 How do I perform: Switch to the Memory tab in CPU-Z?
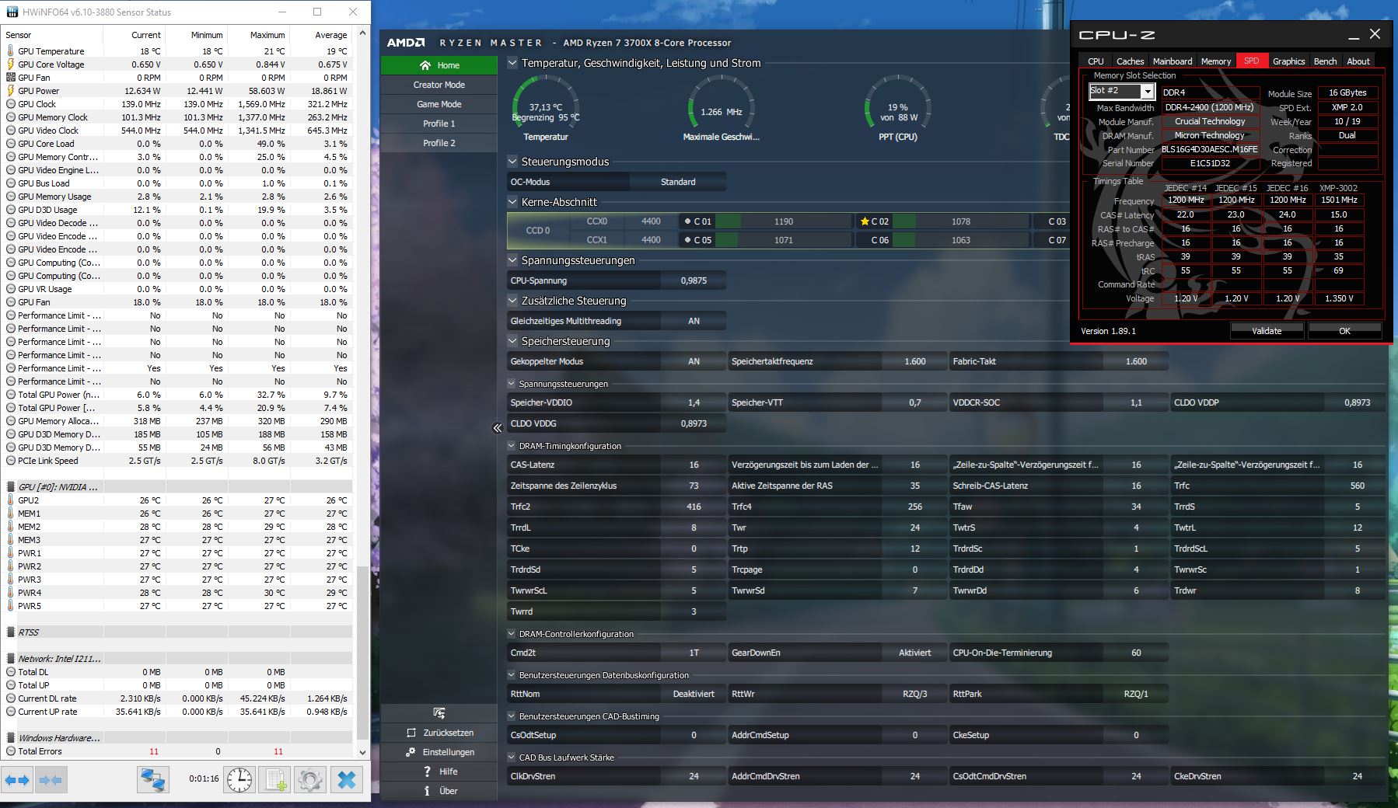pyautogui.click(x=1216, y=61)
